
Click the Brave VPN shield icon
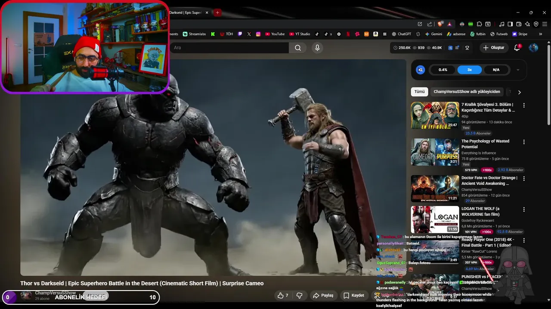pos(536,24)
